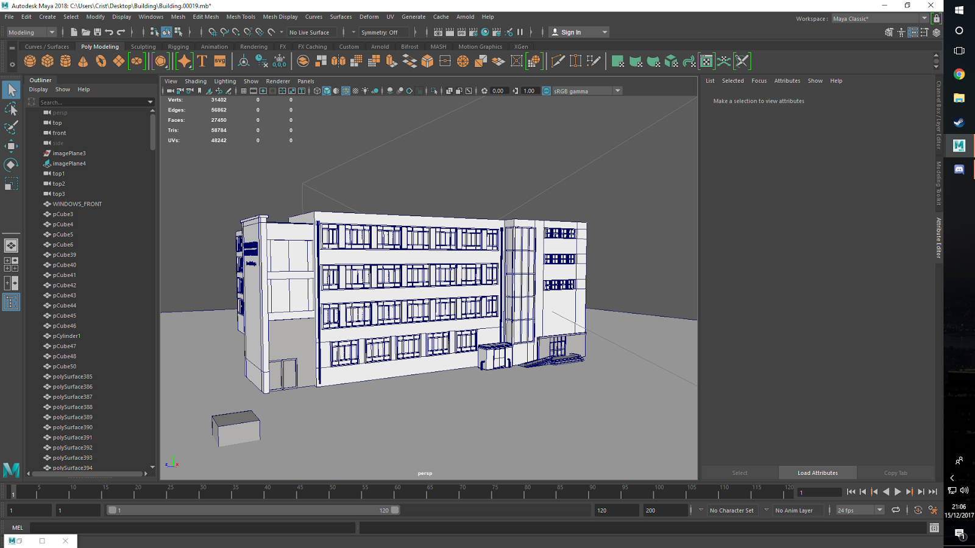975x548 pixels.
Task: Toggle wireframe-on-shaded display in the viewport
Action: pyautogui.click(x=346, y=90)
